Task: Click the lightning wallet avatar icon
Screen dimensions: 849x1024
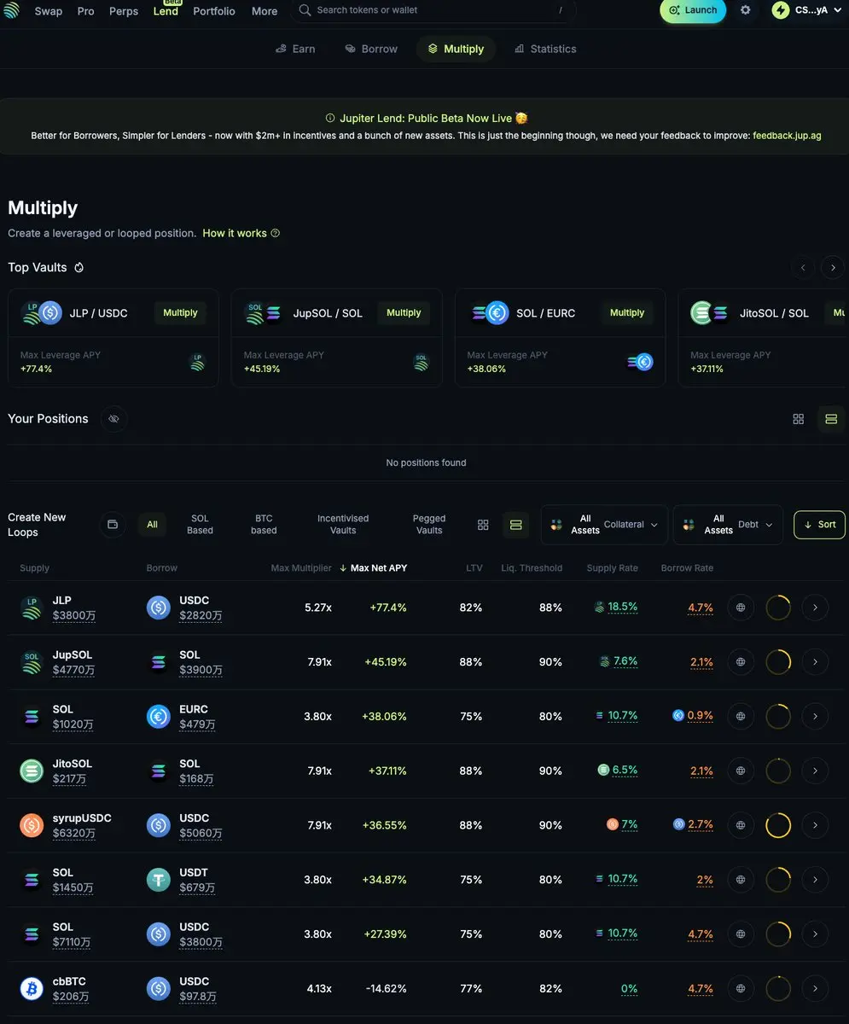Action: [781, 10]
